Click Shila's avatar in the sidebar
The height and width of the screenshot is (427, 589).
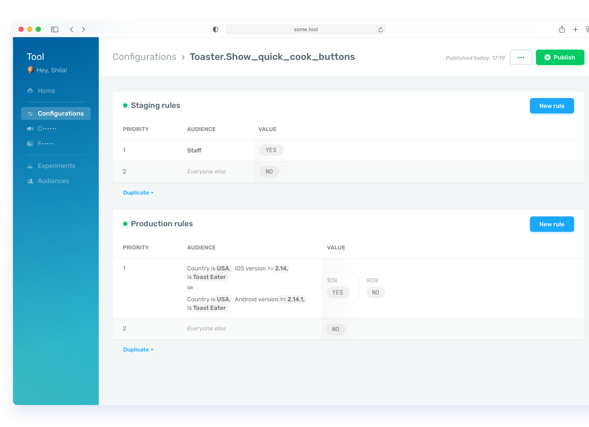pyautogui.click(x=30, y=70)
